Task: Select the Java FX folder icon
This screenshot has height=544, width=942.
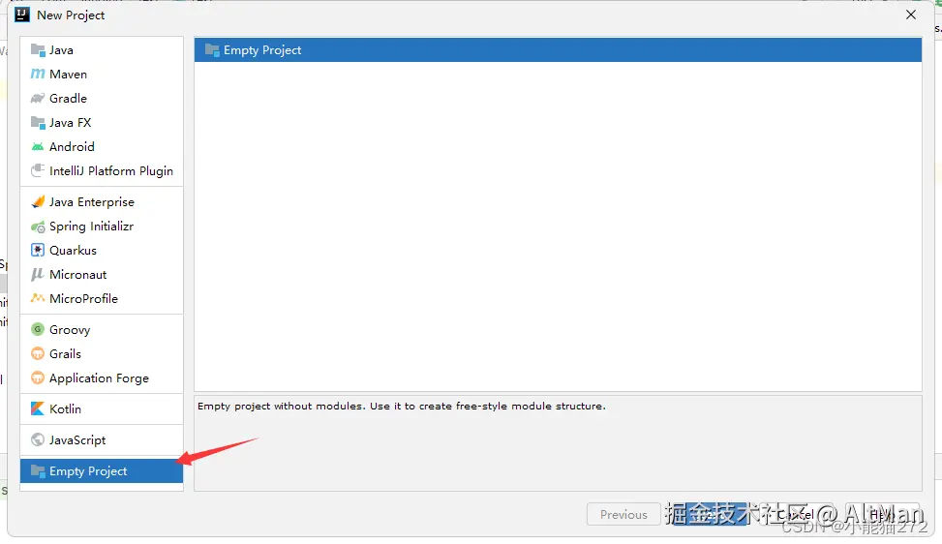Action: tap(38, 123)
